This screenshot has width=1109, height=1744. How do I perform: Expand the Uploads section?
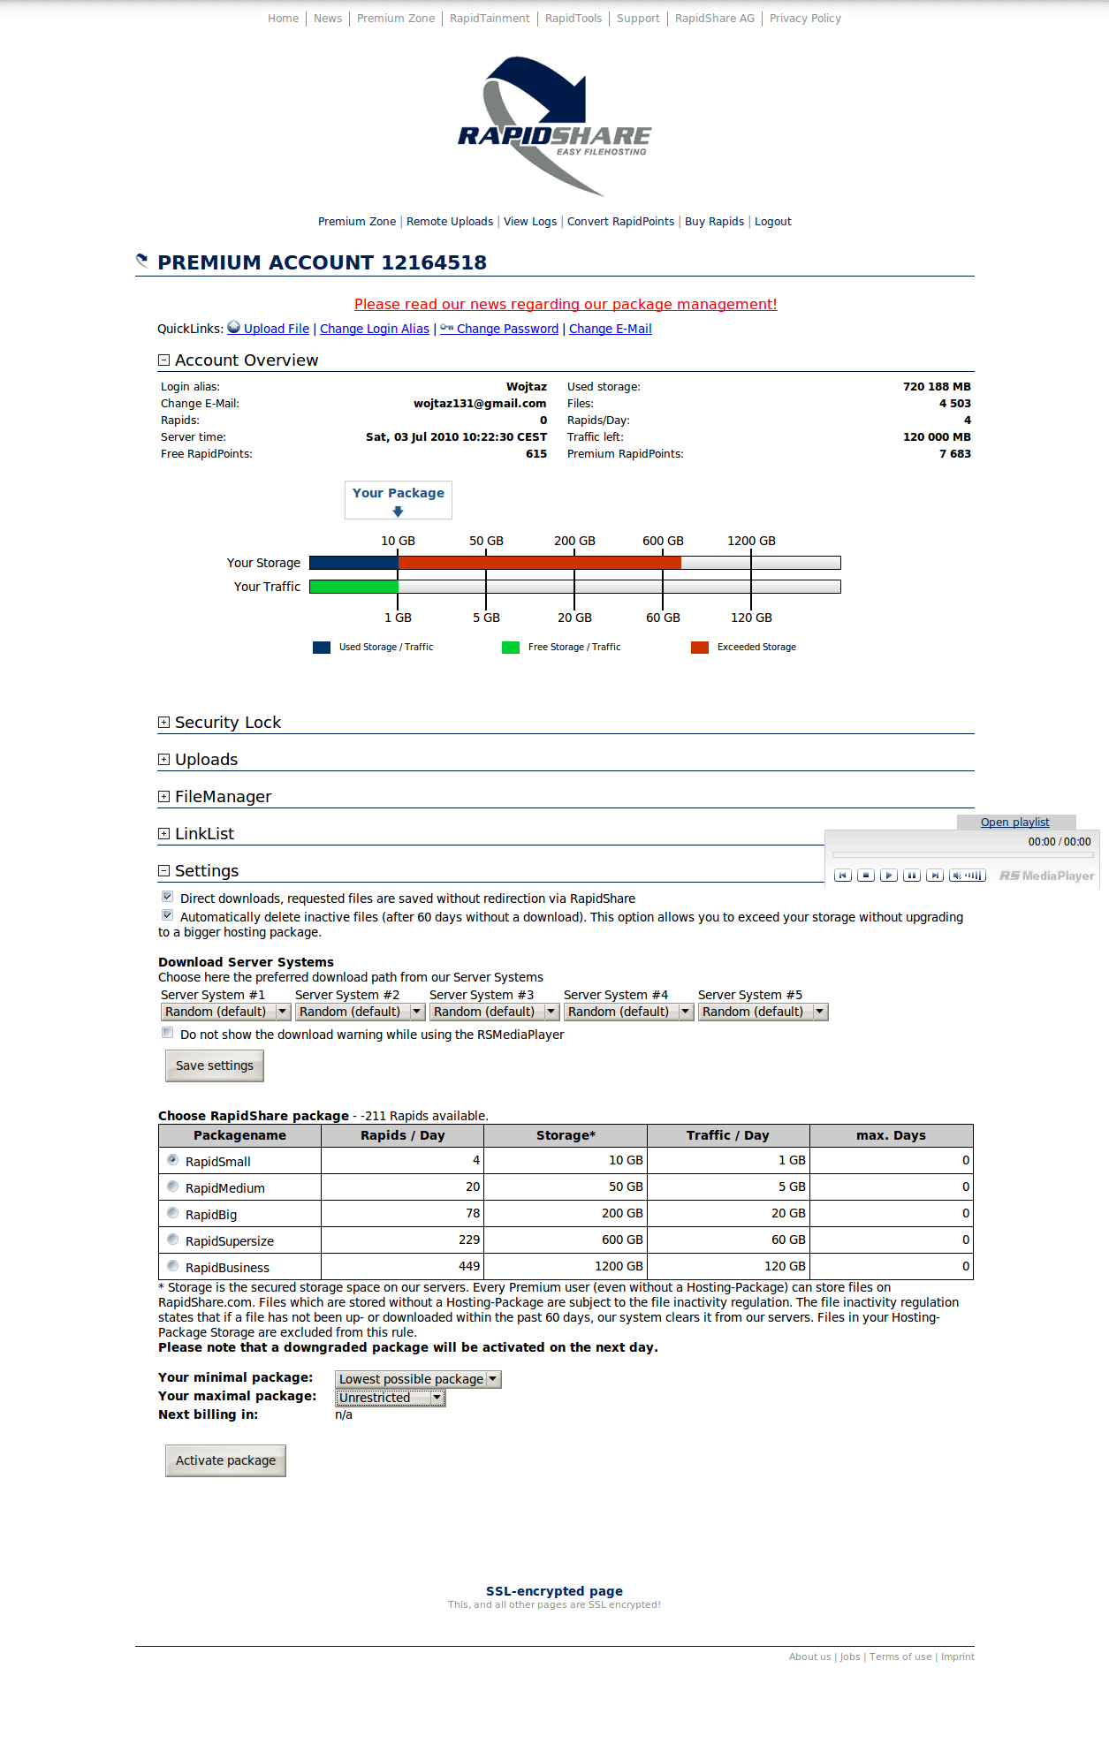coord(163,759)
